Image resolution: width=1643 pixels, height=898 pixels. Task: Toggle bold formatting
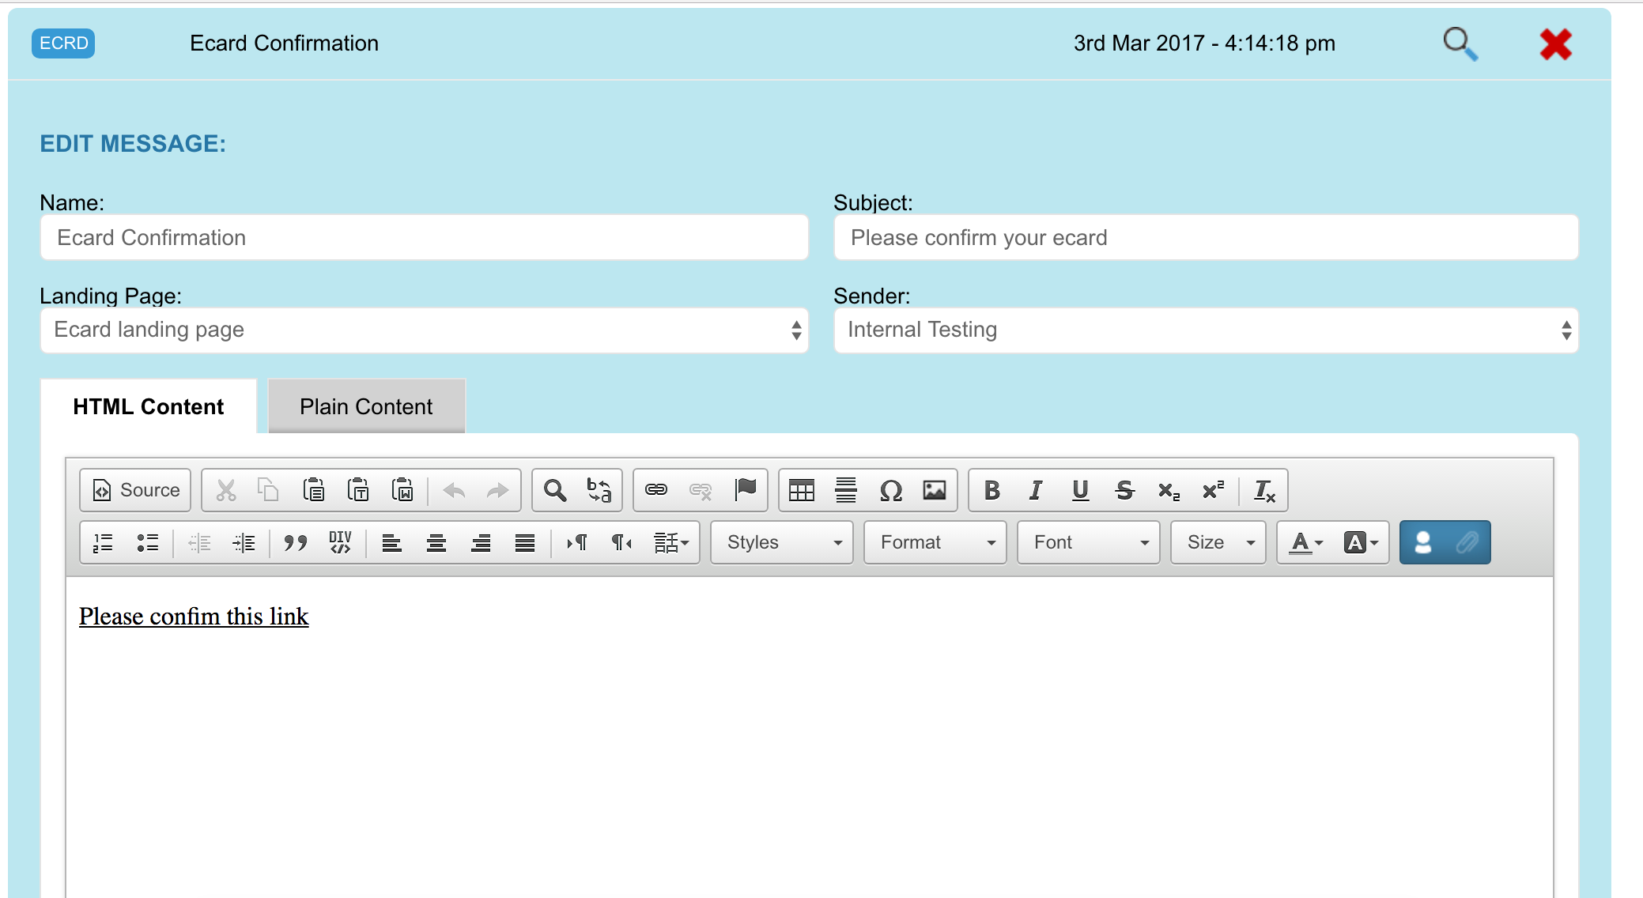click(x=991, y=491)
